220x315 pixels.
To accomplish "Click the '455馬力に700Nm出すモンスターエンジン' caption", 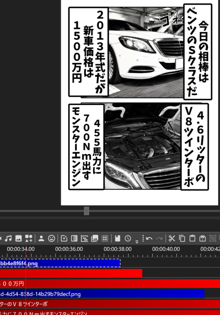I will tap(87, 147).
